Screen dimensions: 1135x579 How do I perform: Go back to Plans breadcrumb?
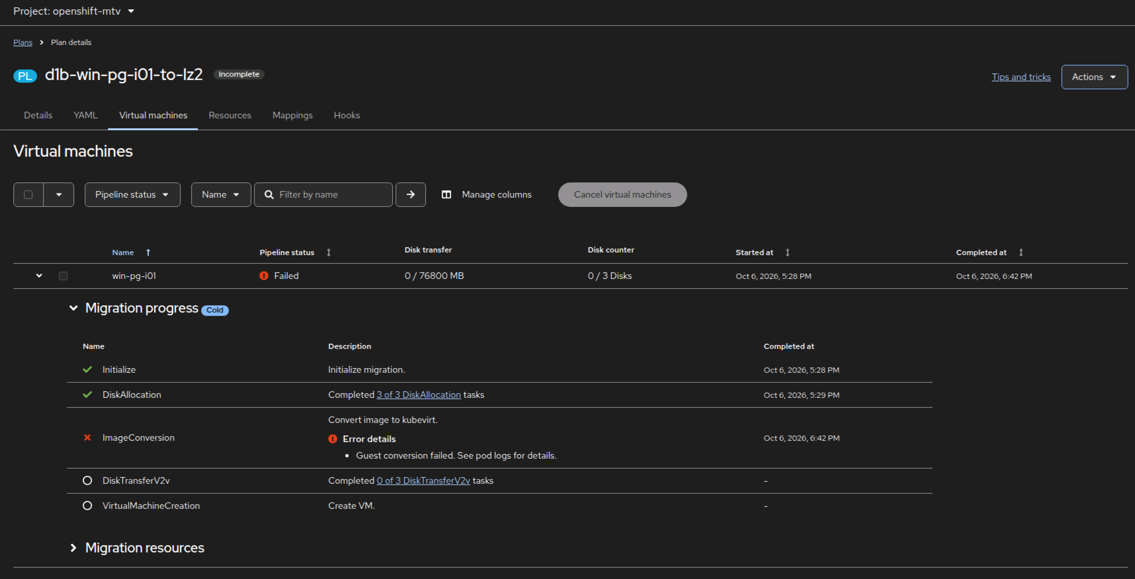click(x=22, y=42)
